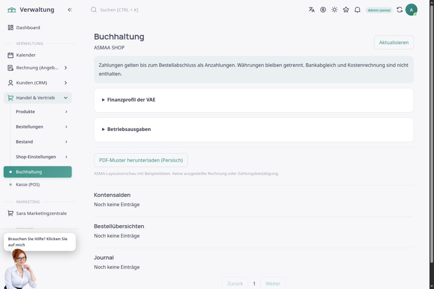Toggle the light/dark theme sun icon

(334, 10)
